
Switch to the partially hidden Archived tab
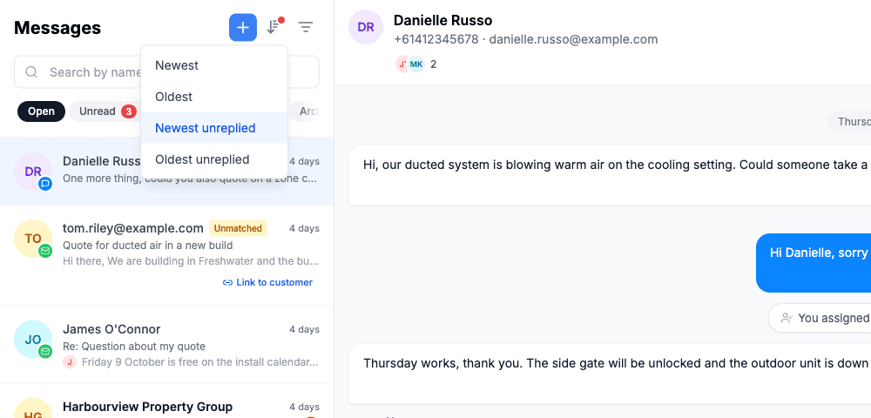304,111
